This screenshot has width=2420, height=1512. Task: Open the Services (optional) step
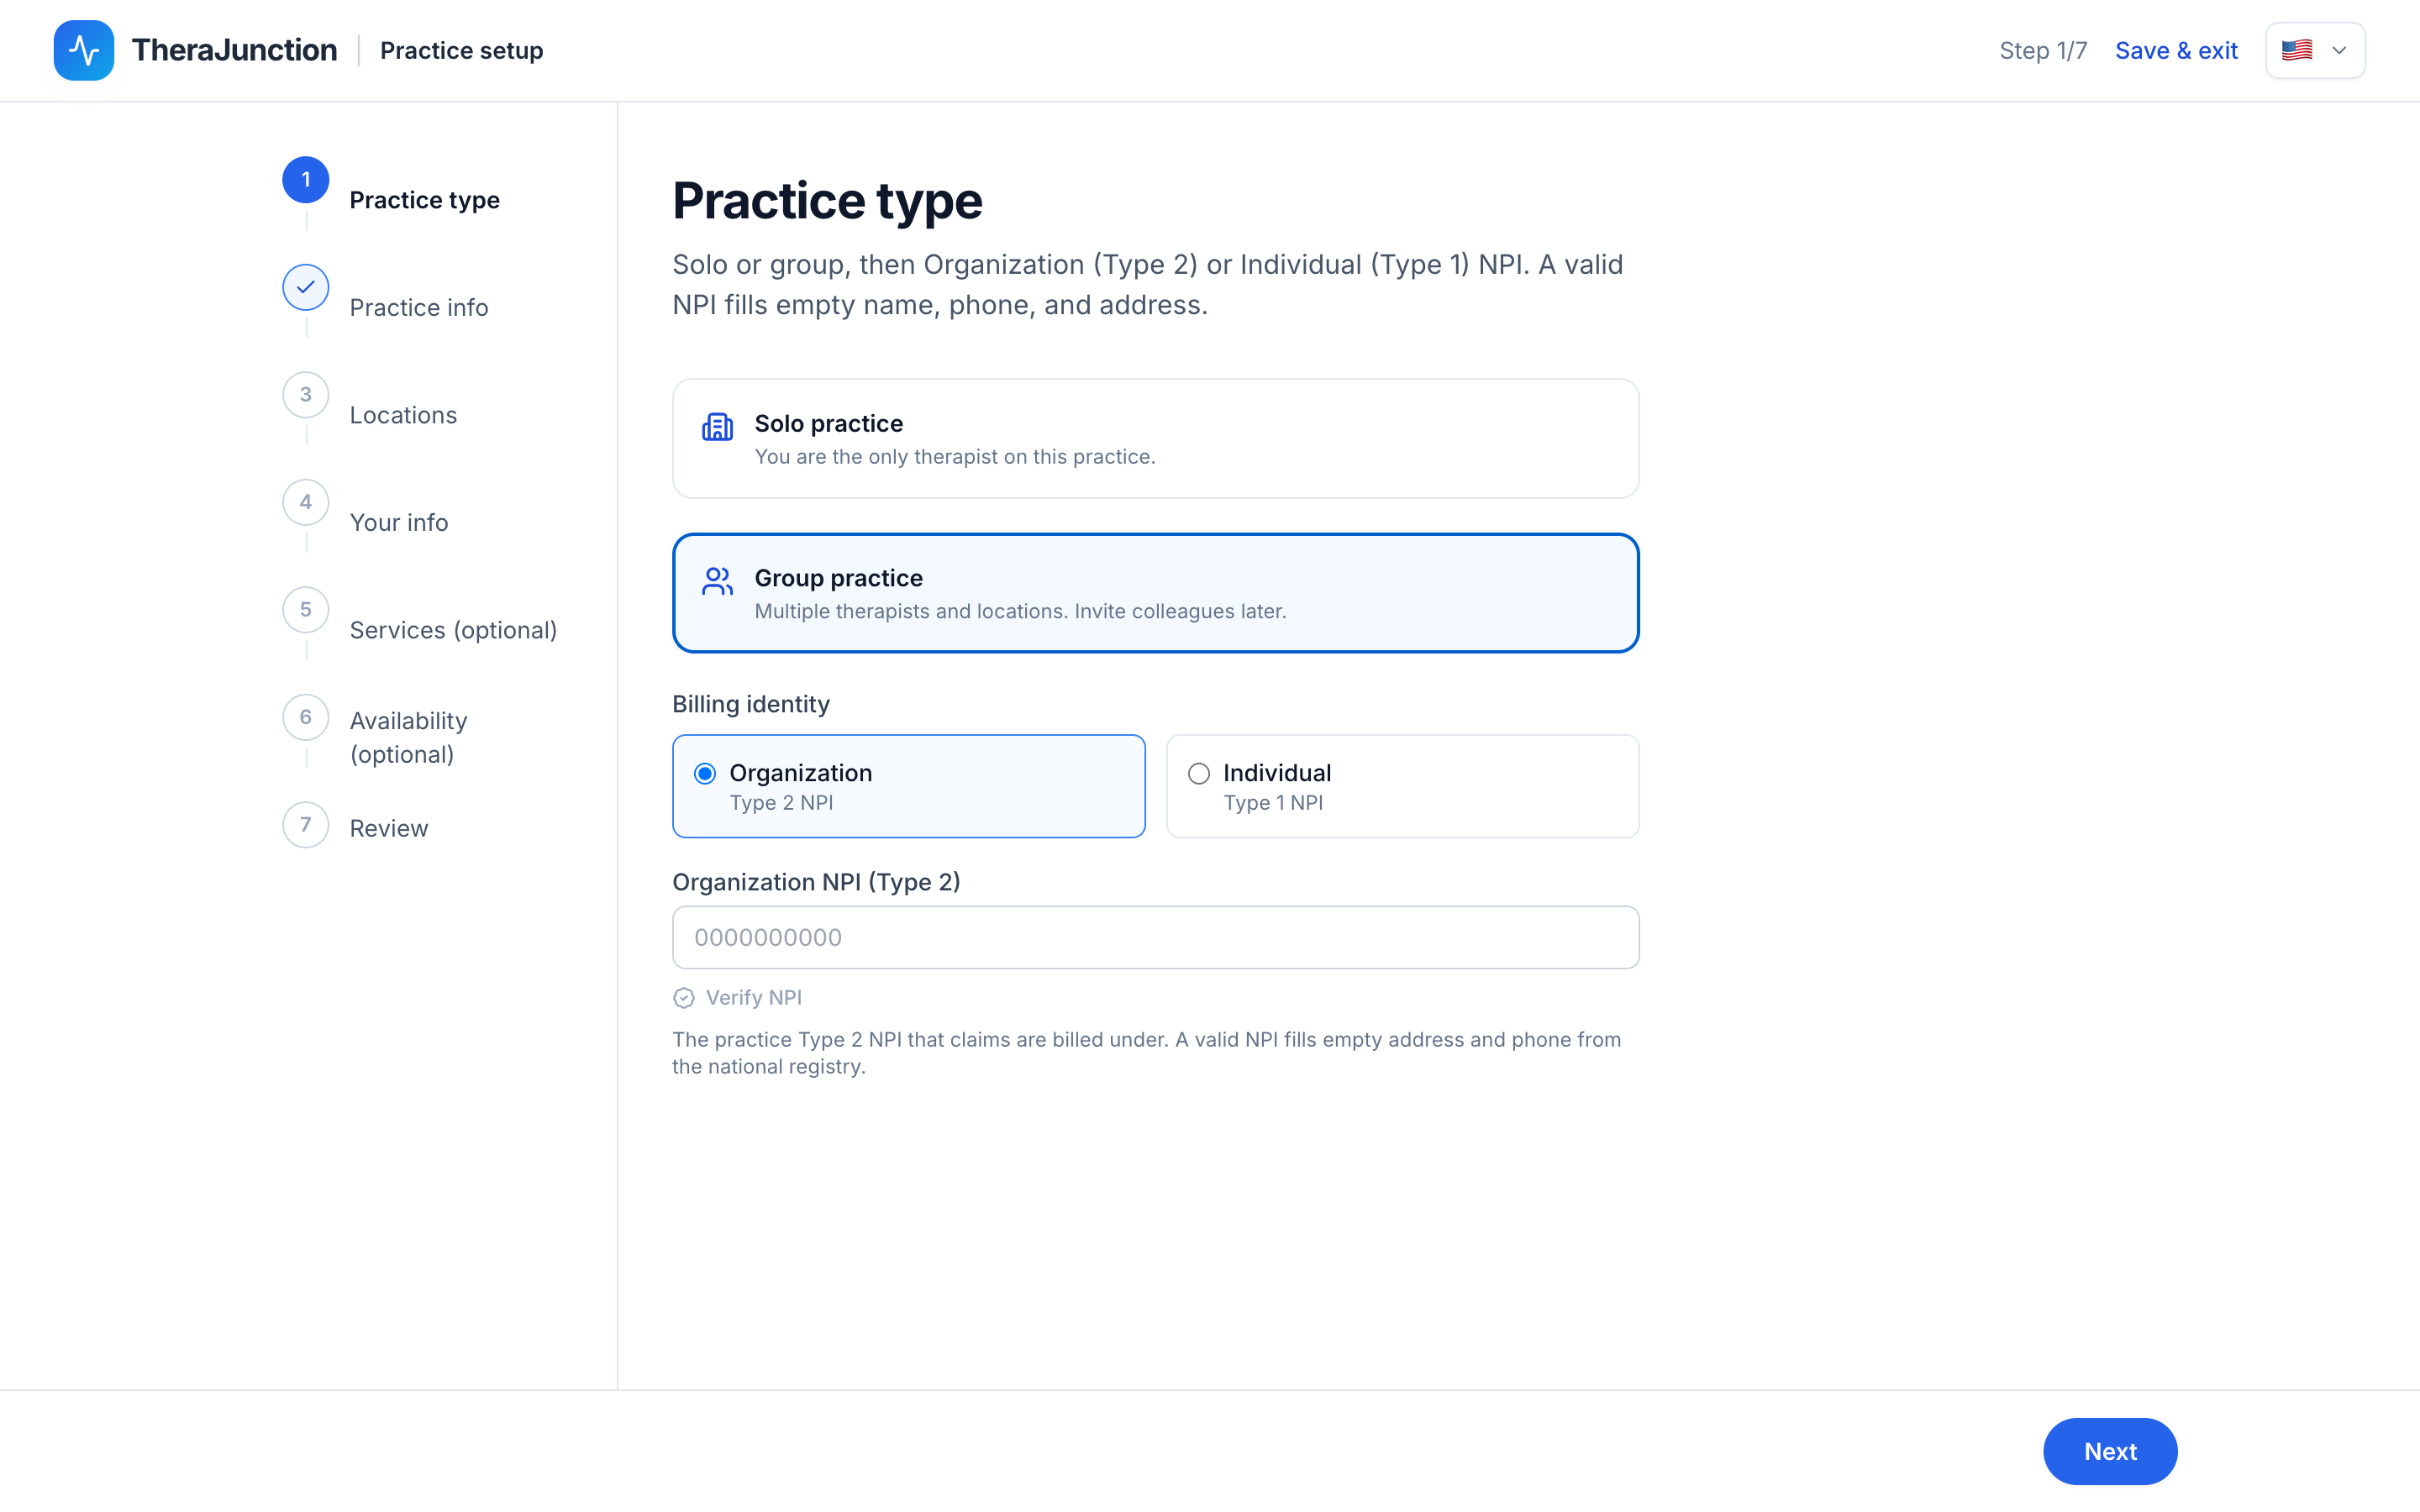[x=453, y=630]
